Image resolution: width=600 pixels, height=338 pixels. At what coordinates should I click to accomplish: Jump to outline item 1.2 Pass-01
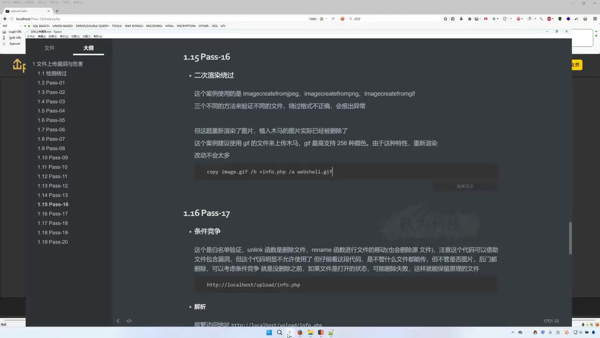tap(51, 83)
